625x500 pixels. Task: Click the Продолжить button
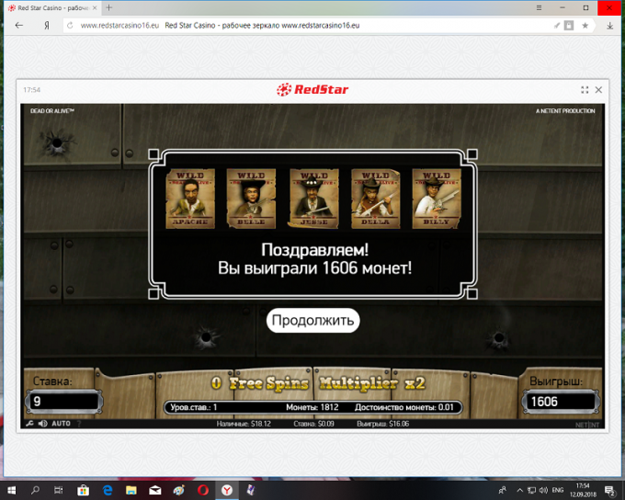point(312,320)
